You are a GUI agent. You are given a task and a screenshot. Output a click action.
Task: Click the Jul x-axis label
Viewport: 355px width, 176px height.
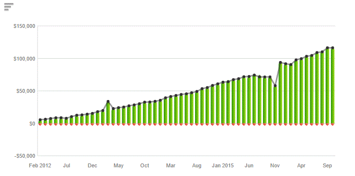click(x=66, y=165)
